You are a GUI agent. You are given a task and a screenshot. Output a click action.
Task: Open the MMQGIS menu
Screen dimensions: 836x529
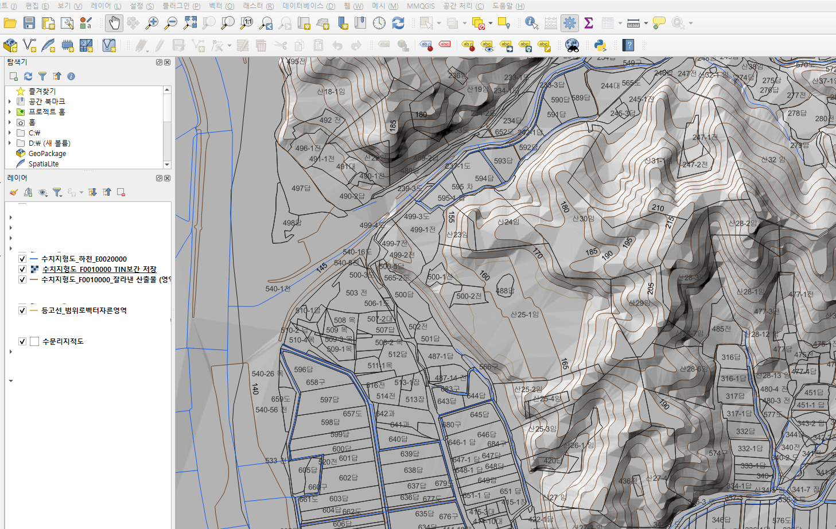pyautogui.click(x=421, y=6)
